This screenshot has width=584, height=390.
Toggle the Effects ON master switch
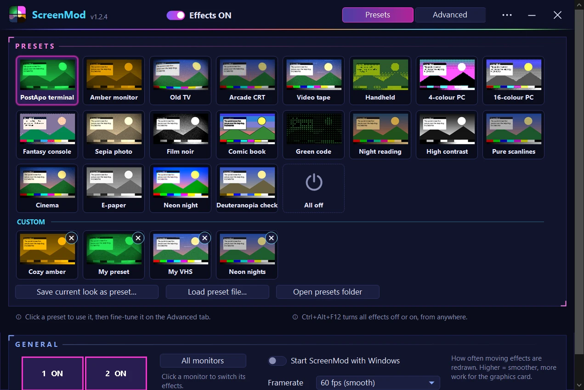coord(176,15)
